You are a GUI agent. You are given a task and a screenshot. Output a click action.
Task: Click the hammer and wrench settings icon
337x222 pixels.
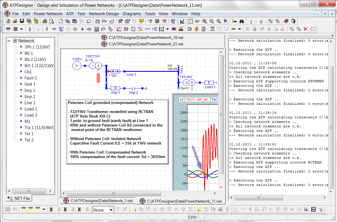coord(120,21)
